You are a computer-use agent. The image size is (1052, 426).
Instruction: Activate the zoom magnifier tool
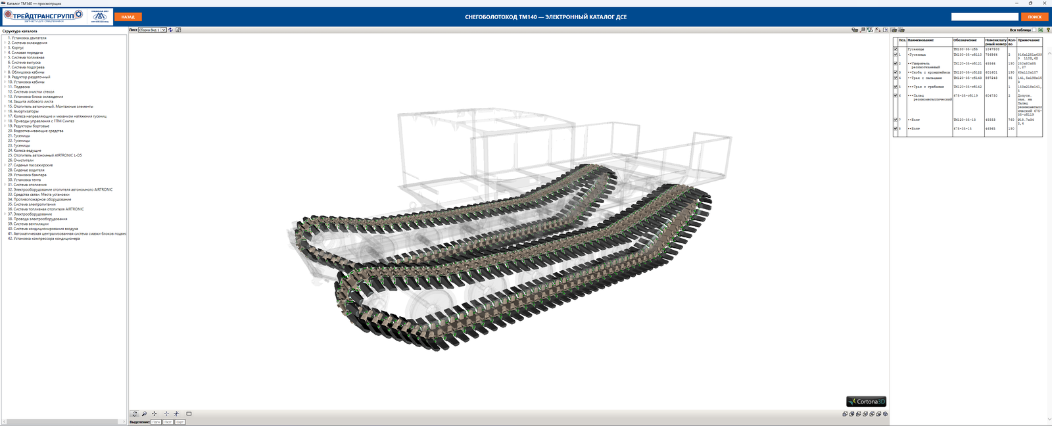point(144,414)
